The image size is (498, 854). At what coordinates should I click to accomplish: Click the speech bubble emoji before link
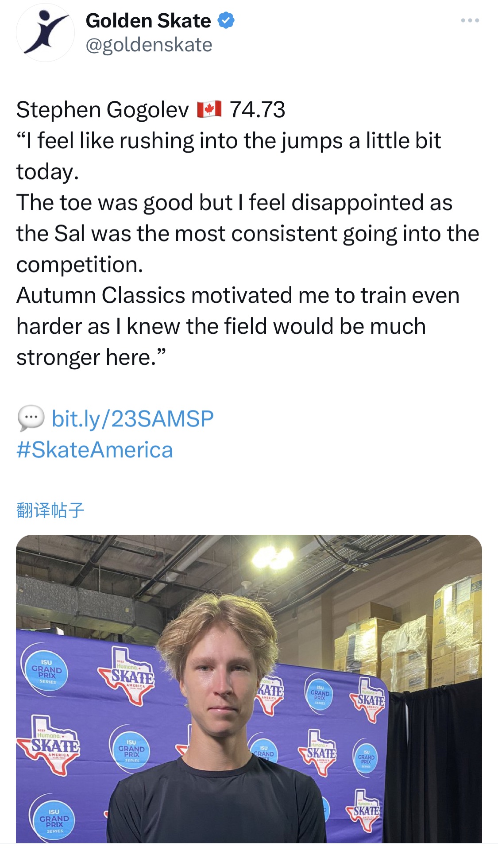(31, 418)
